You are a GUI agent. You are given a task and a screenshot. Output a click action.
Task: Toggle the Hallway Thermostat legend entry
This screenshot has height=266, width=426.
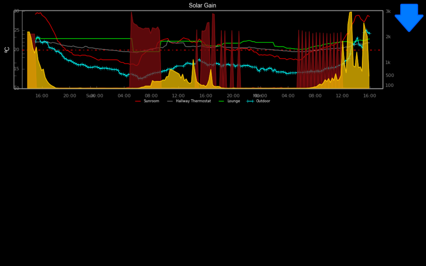189,101
